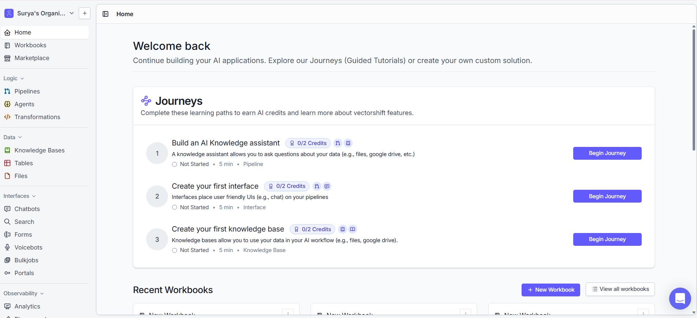Click the Agents brain icon

[7, 104]
